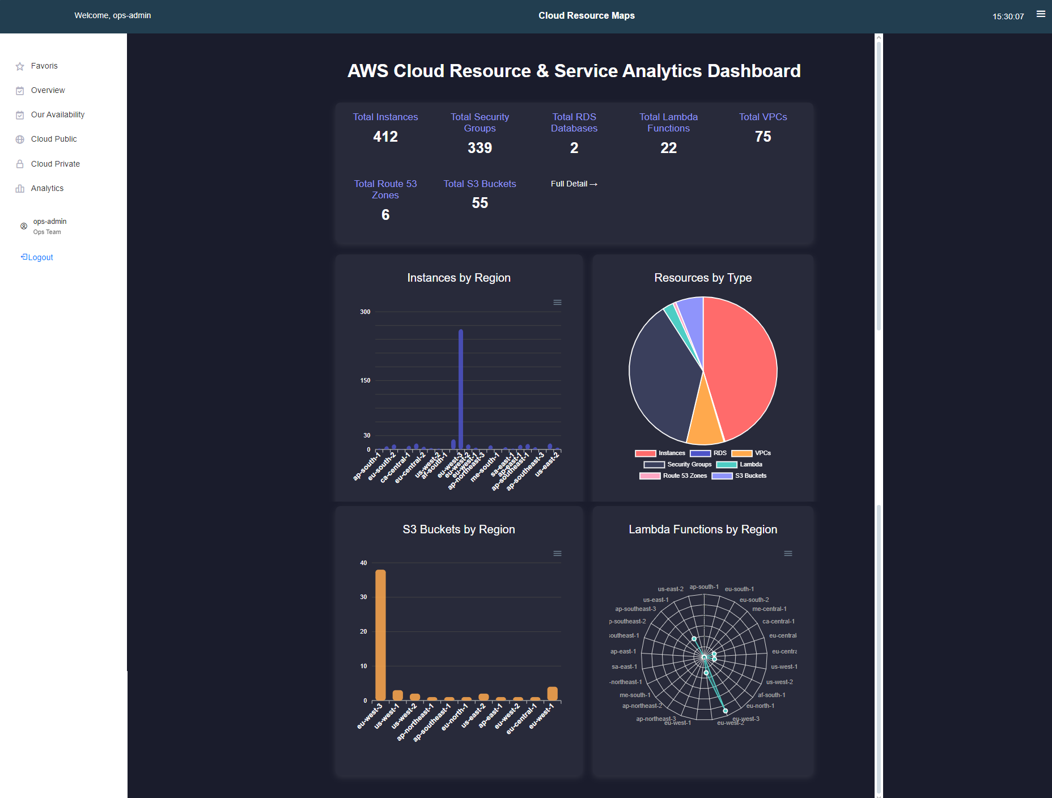Click the Total S3 Buckets 55 value

480,203
